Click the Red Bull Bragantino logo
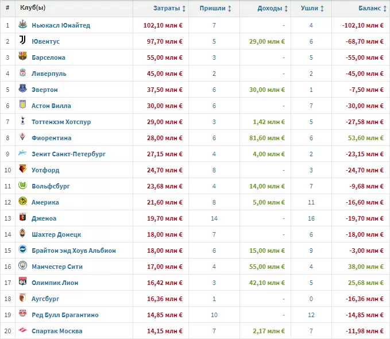This screenshot has height=339, width=390. [22, 313]
